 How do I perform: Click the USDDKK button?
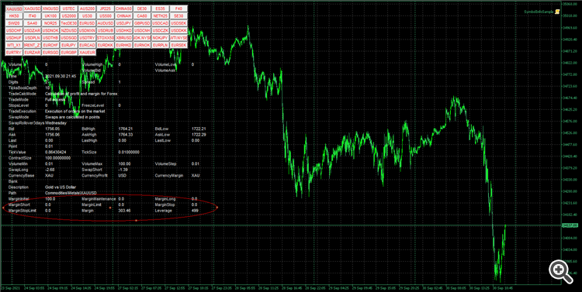pyautogui.click(x=178, y=30)
